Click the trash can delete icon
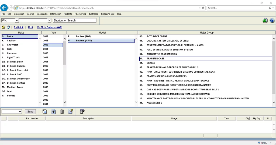 click(62, 112)
